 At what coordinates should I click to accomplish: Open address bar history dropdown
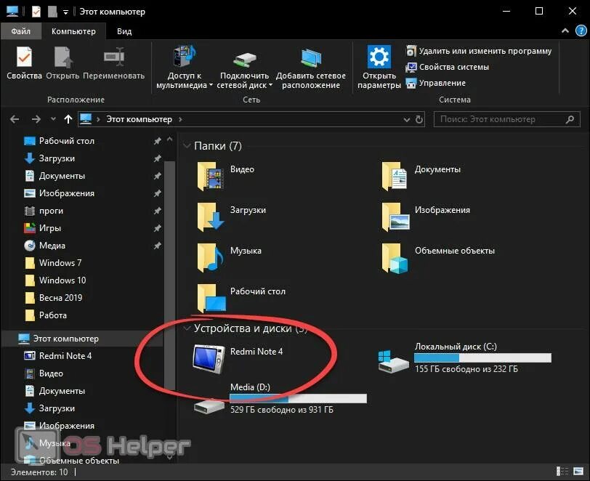[x=406, y=120]
